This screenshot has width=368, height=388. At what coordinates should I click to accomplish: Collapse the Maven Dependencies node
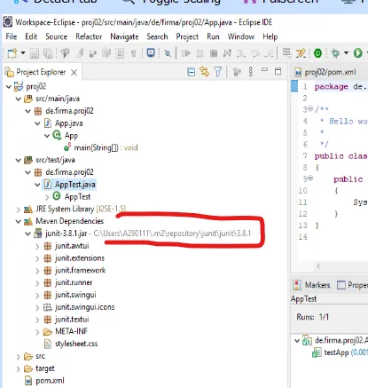pos(19,222)
